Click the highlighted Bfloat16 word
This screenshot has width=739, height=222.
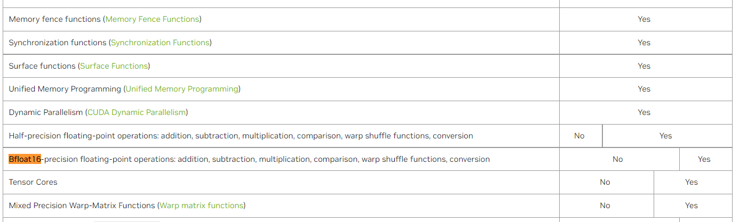pos(25,159)
